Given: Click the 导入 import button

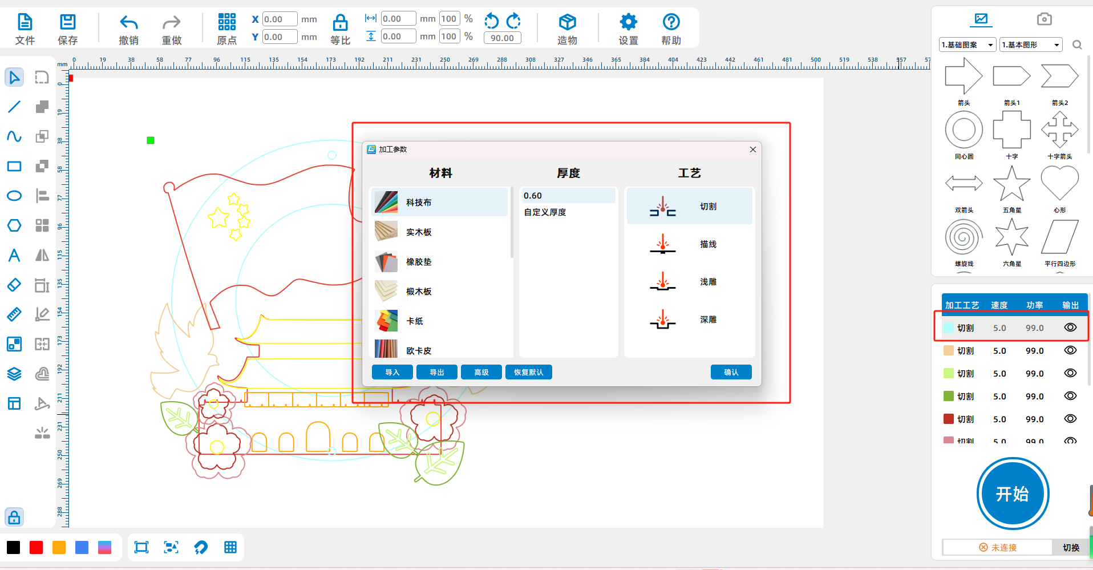Looking at the screenshot, I should (x=392, y=372).
